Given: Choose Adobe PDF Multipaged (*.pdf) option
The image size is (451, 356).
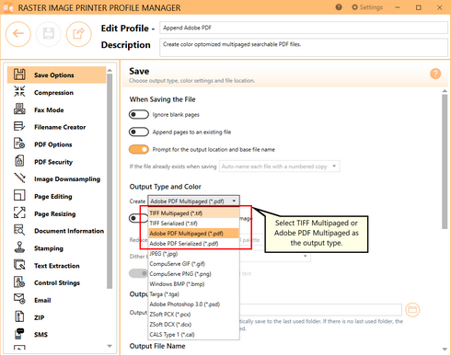Looking at the screenshot, I should (x=193, y=234).
